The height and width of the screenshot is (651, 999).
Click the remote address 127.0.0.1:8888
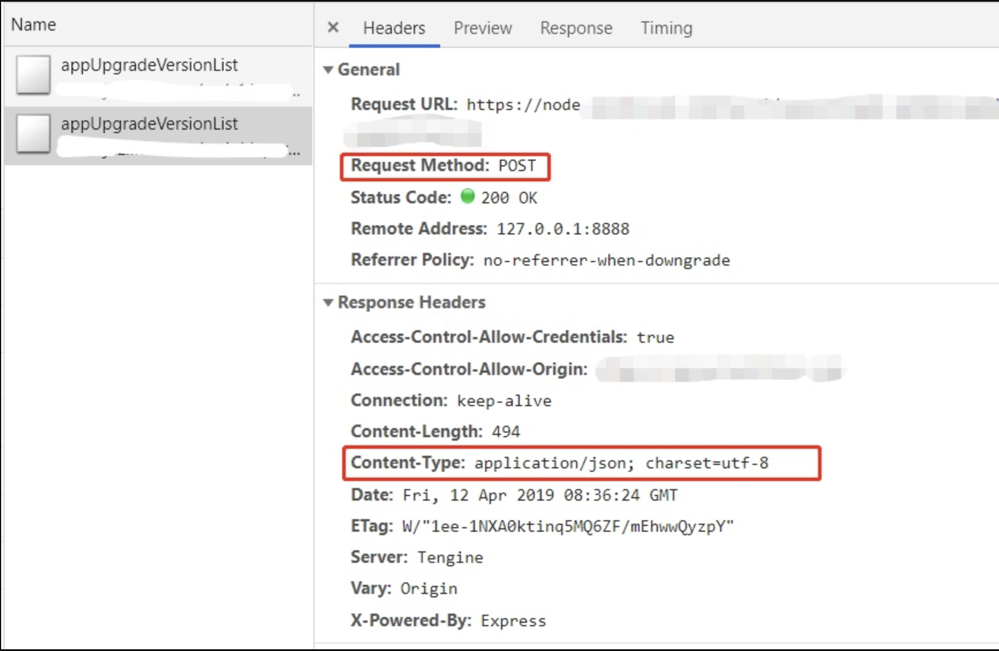[563, 229]
